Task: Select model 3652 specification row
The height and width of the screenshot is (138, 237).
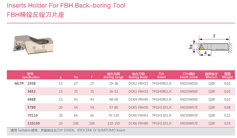Action: [130, 91]
